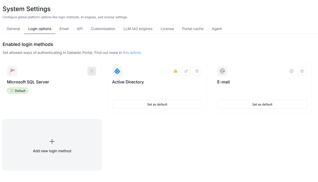Click the Active Directory title text
318x182 pixels.
(128, 82)
